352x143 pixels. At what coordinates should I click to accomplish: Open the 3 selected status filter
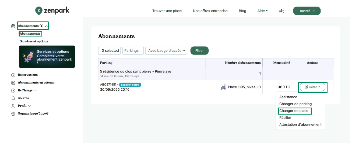110,50
